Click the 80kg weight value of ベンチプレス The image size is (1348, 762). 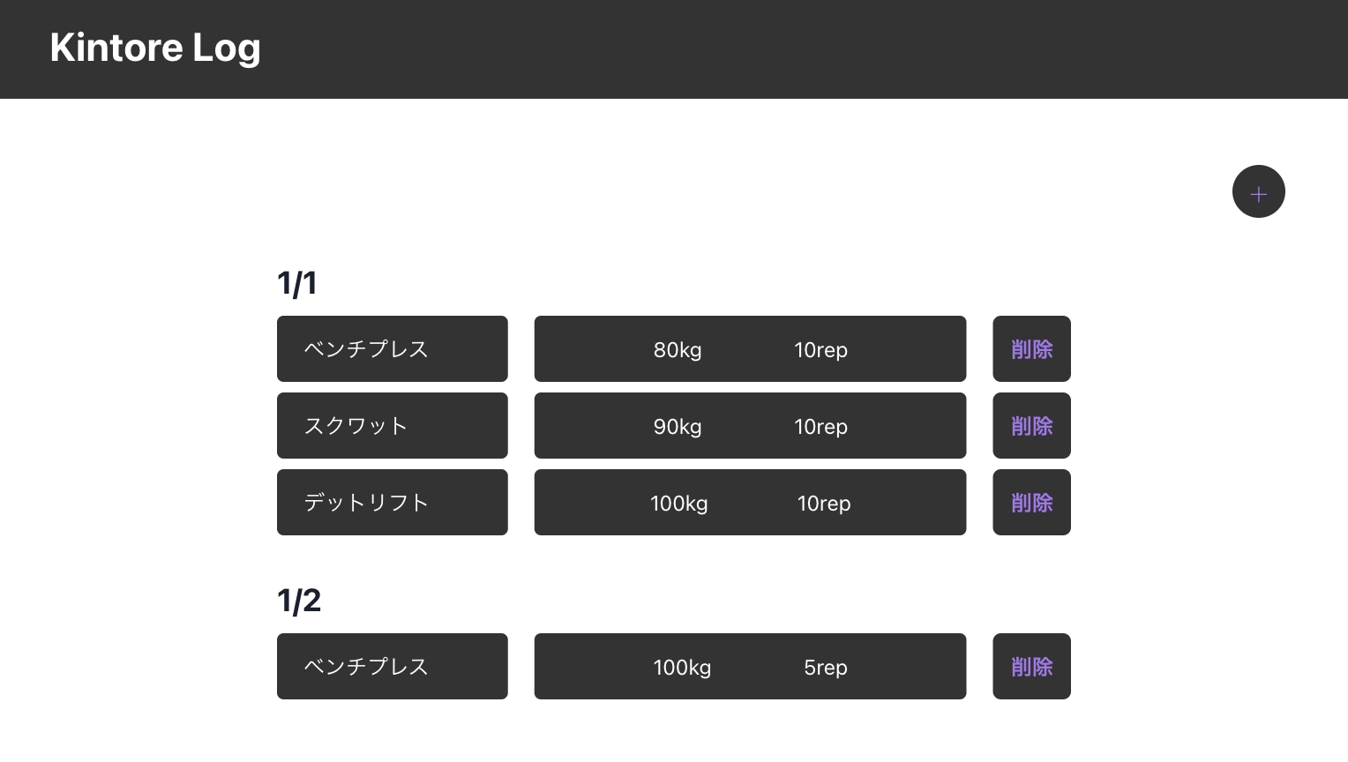(x=678, y=350)
